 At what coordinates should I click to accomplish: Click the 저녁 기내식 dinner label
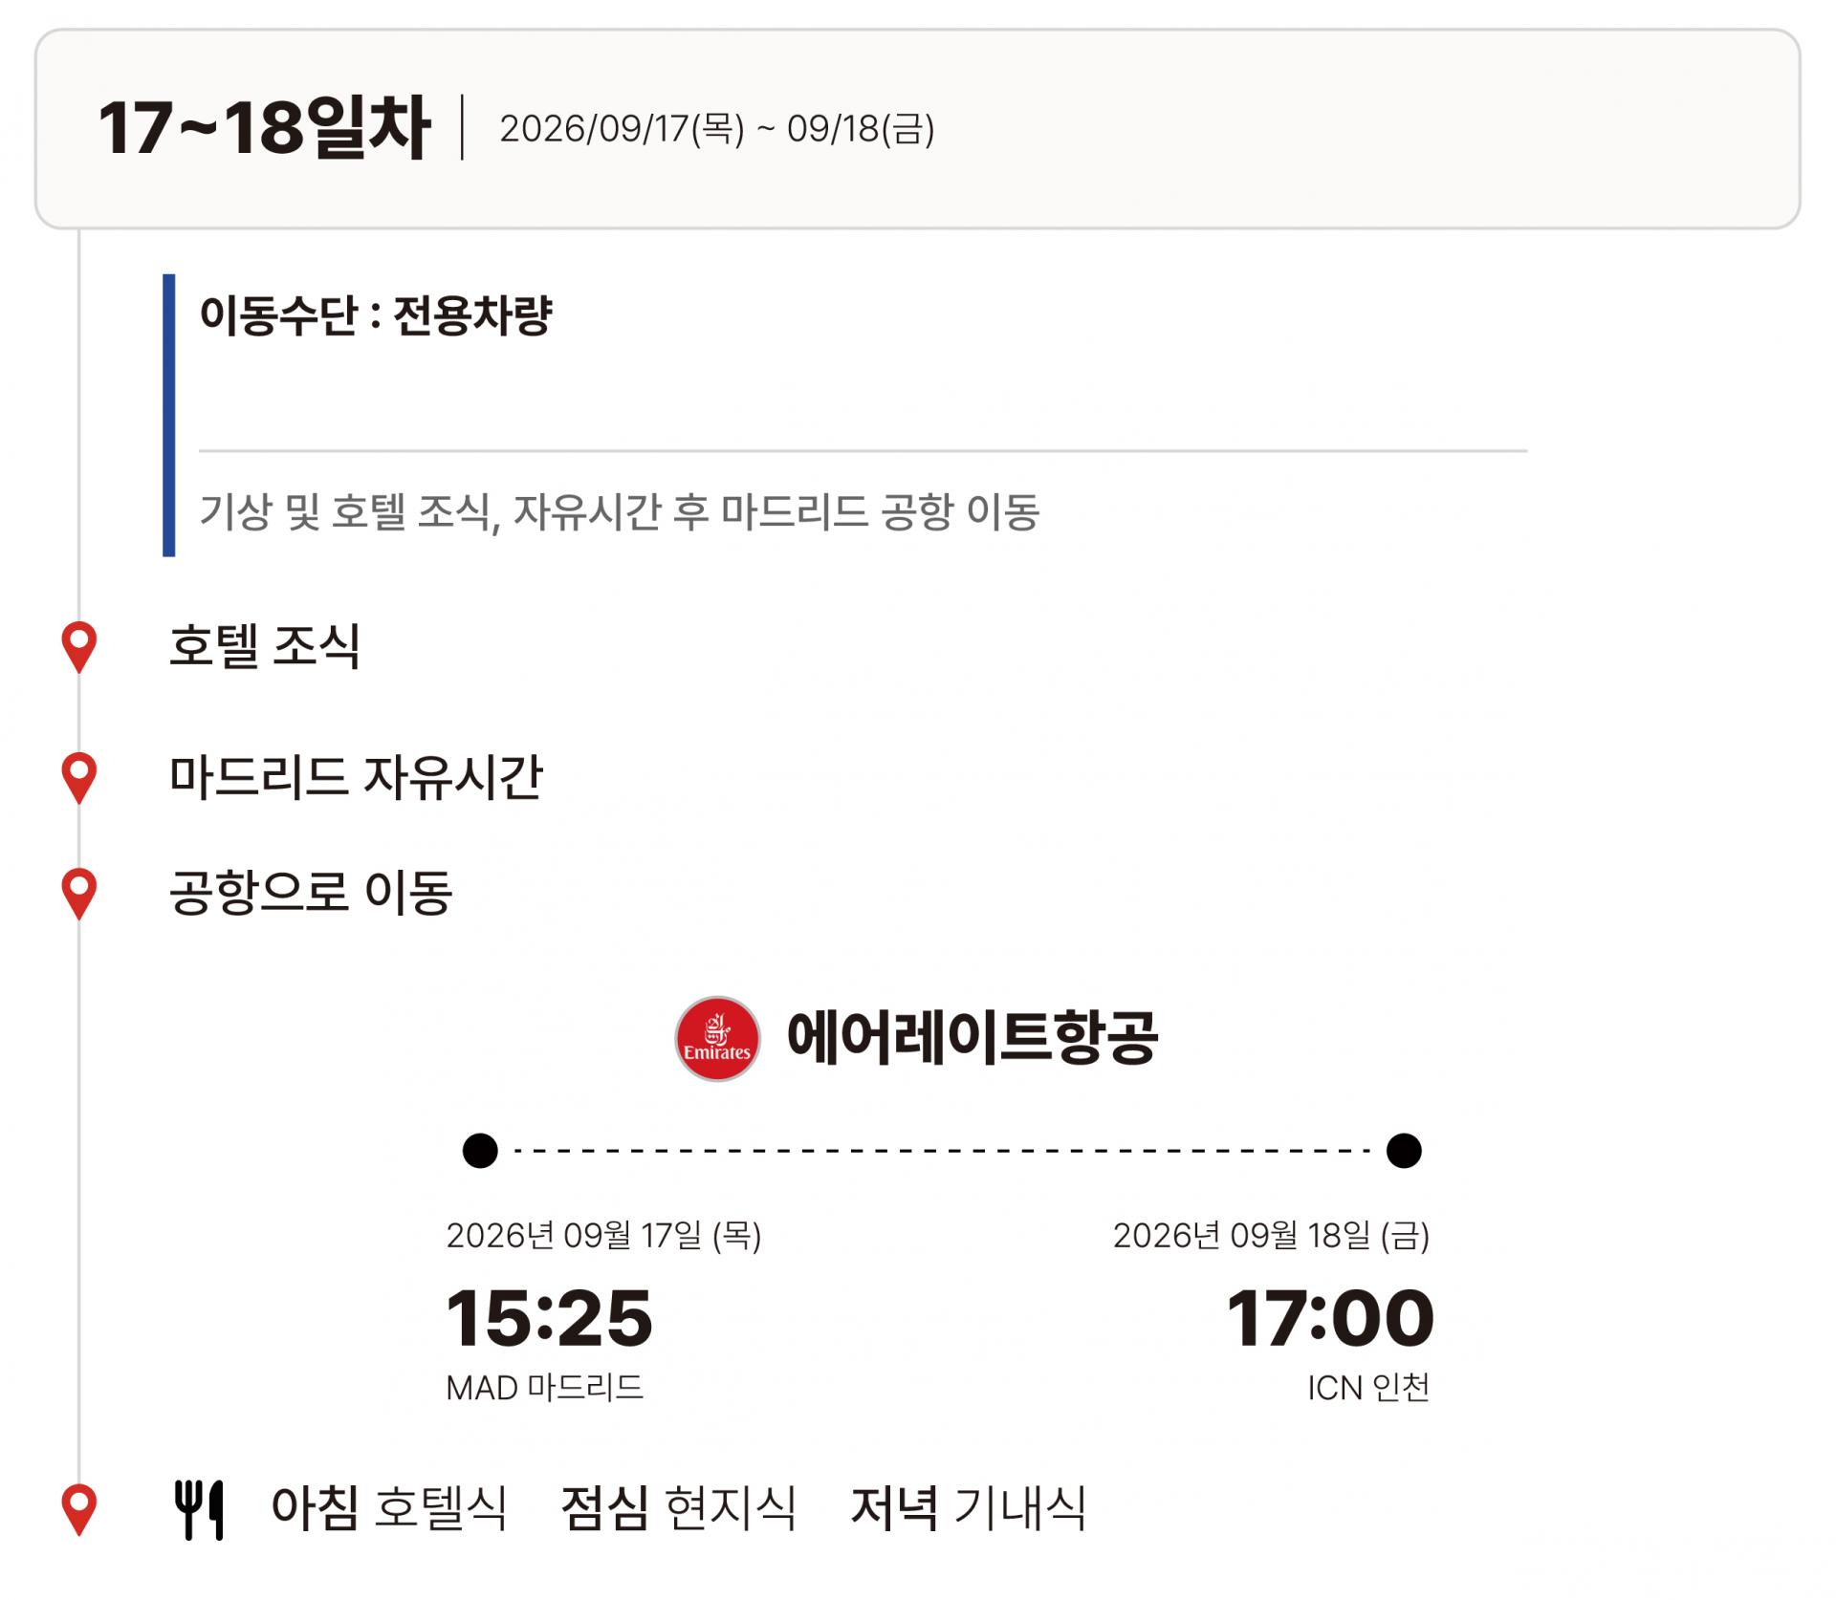pyautogui.click(x=969, y=1508)
